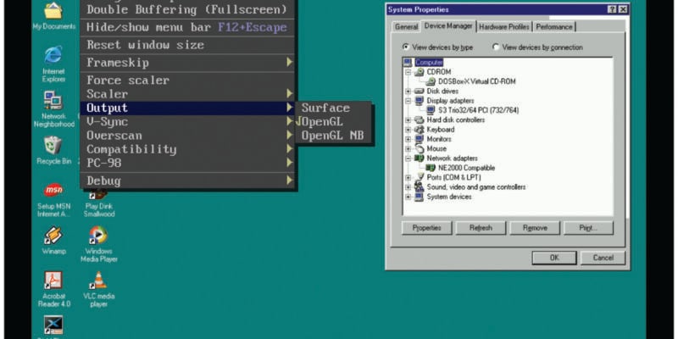Launch Internet Explorer from the desktop
Screen dimensions: 678x339
pyautogui.click(x=53, y=55)
